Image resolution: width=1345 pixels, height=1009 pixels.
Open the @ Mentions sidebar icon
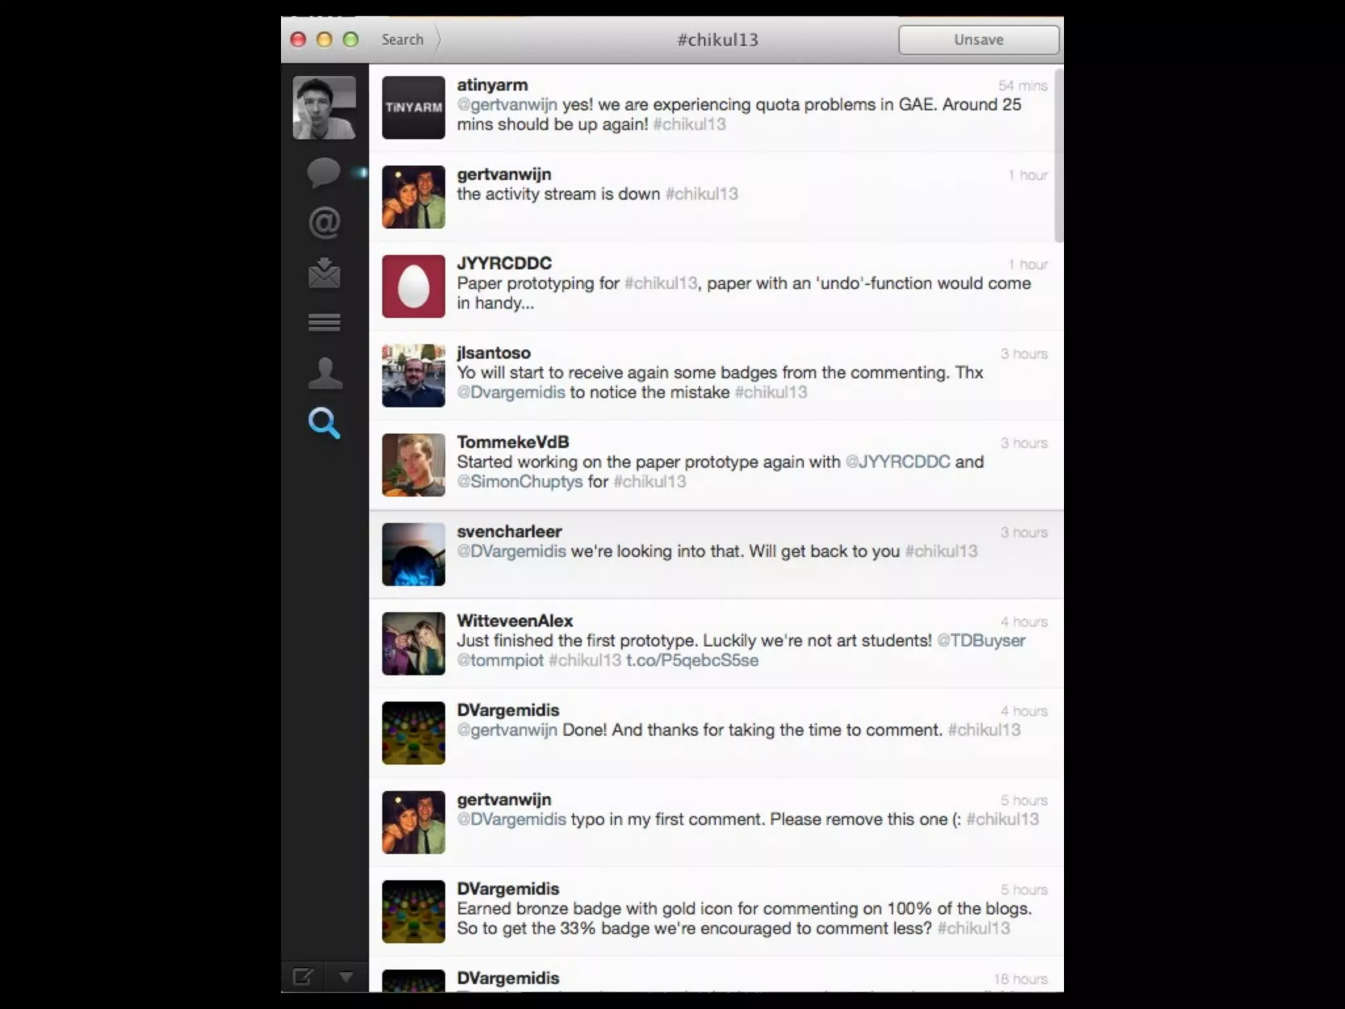point(324,223)
